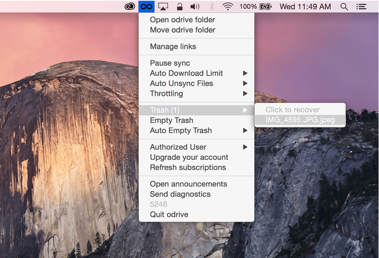Open Spotlight search magnifier icon
Viewport: 379px width, 258px height.
344,7
